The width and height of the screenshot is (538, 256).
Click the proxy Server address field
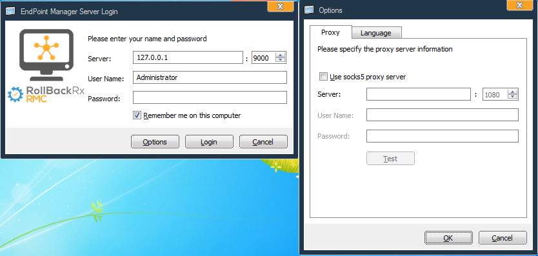pos(418,94)
